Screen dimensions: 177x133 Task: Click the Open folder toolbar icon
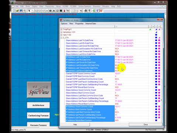(17, 11)
